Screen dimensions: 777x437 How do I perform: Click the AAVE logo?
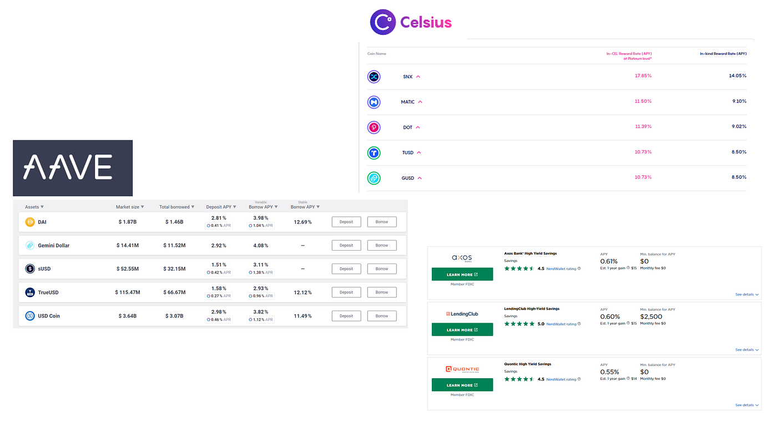(x=73, y=168)
